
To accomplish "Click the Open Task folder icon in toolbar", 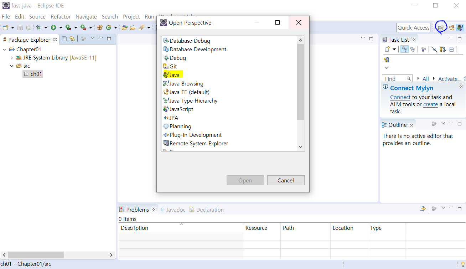I will click(133, 27).
